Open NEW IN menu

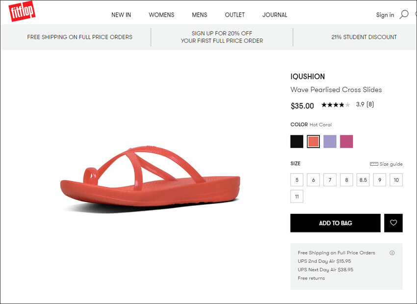121,15
